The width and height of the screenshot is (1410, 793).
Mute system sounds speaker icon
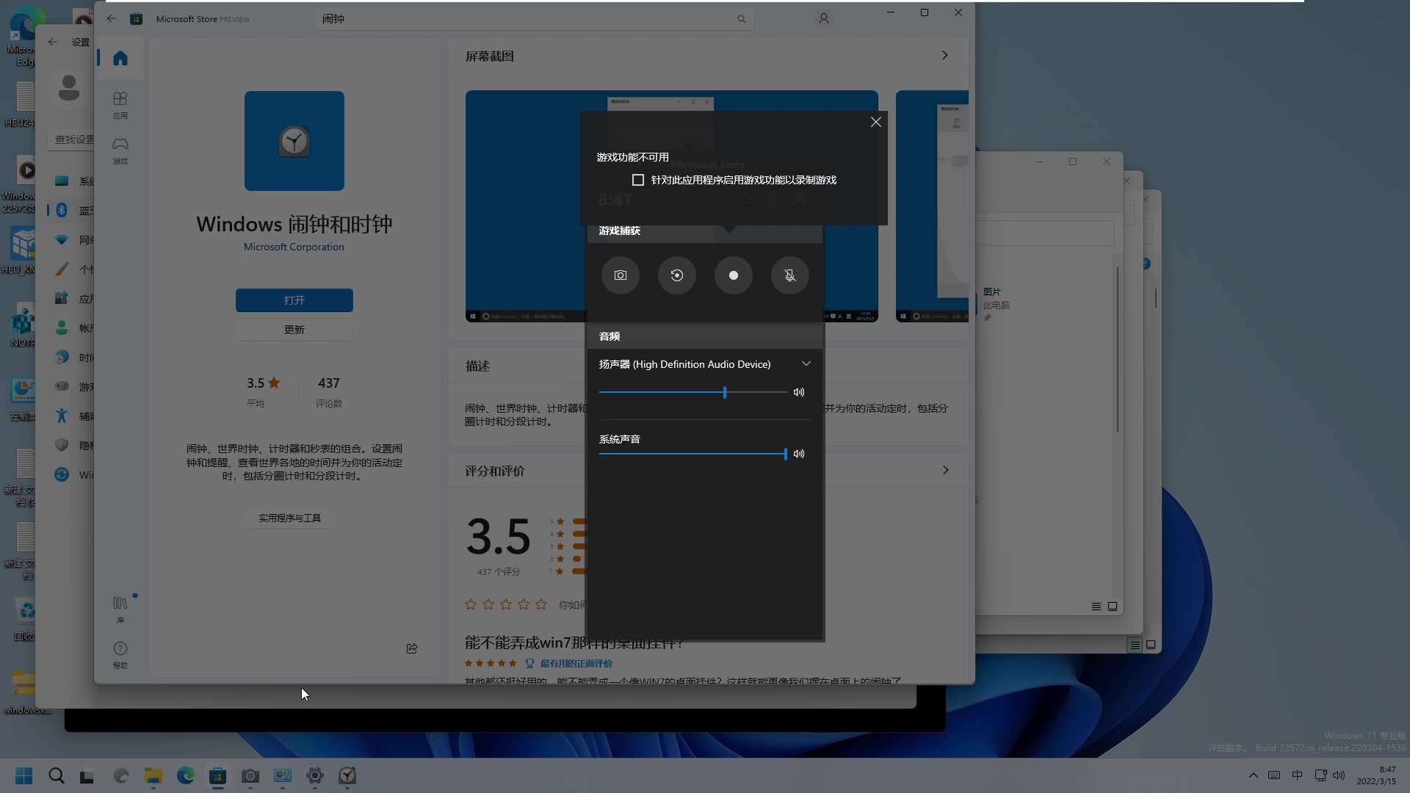click(x=799, y=454)
